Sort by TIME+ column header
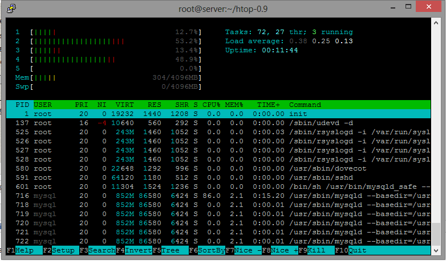The width and height of the screenshot is (446, 261). (x=269, y=105)
